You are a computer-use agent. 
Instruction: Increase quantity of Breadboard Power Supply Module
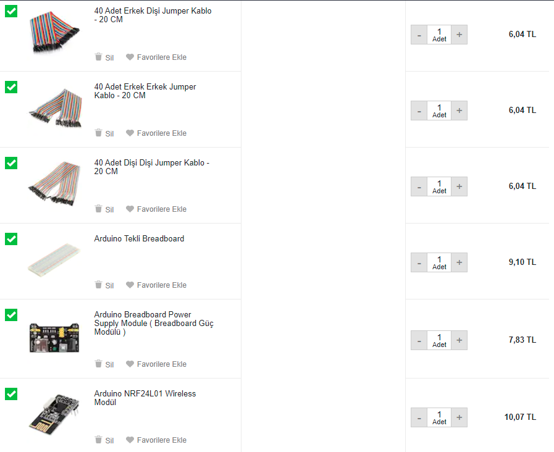tap(459, 340)
